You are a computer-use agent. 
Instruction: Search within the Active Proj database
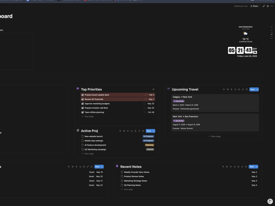coord(135,131)
